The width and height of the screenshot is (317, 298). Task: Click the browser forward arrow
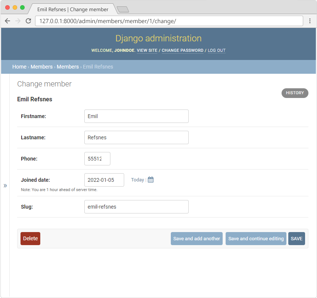click(18, 21)
